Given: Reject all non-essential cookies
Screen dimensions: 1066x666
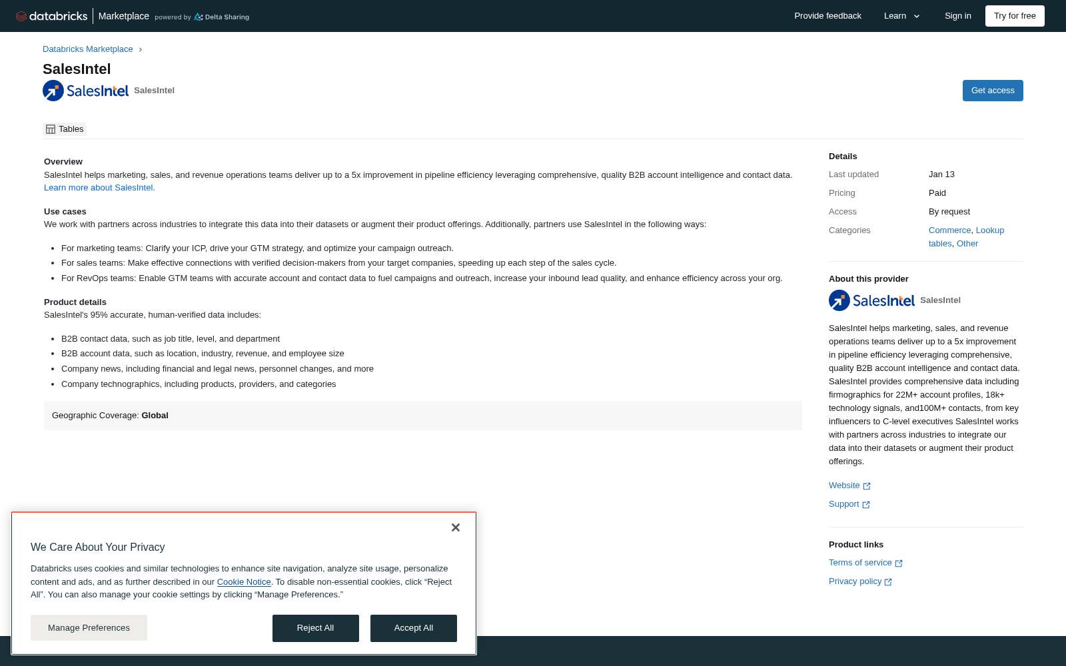Looking at the screenshot, I should click(316, 628).
